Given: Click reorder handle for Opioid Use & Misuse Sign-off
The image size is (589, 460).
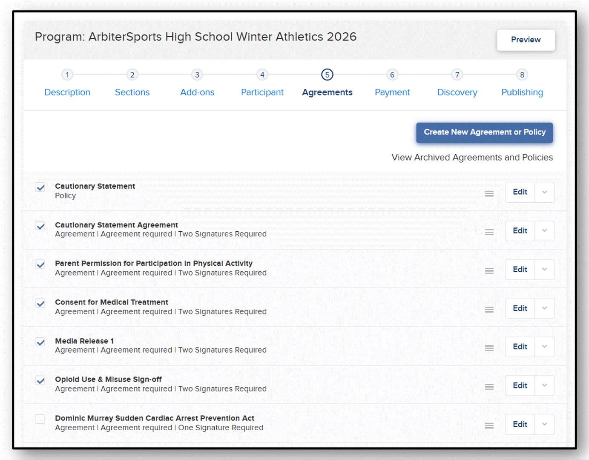Looking at the screenshot, I should coord(489,387).
